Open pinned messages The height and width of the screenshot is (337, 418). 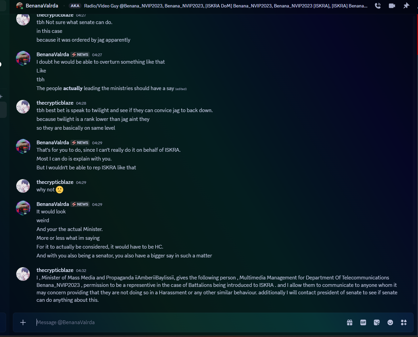pos(406,6)
